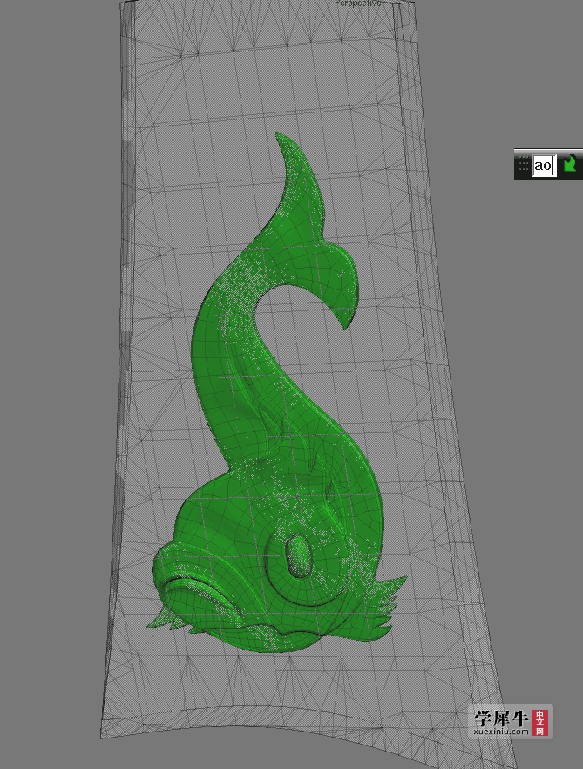This screenshot has height=769, width=583.
Task: Click the "ao" text input field
Action: coord(545,166)
